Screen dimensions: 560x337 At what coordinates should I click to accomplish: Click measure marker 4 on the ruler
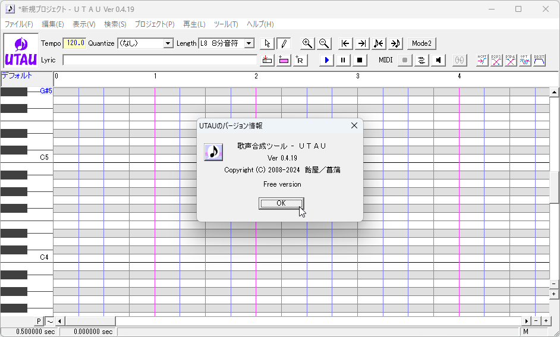460,76
